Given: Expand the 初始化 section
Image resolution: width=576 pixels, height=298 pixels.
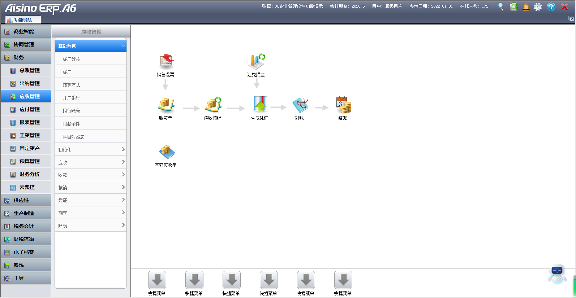Looking at the screenshot, I should point(90,149).
